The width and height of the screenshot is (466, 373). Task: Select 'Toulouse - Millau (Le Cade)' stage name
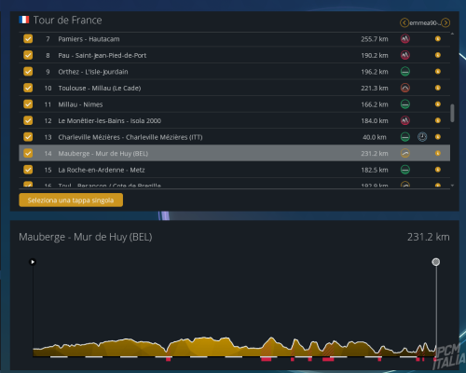[100, 89]
